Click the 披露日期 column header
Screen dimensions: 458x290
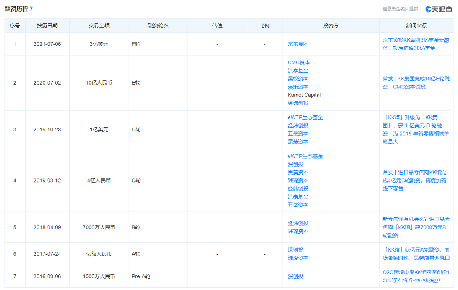47,26
